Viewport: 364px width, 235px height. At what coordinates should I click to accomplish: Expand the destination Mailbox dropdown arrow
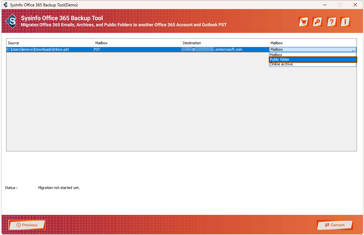tap(353, 50)
